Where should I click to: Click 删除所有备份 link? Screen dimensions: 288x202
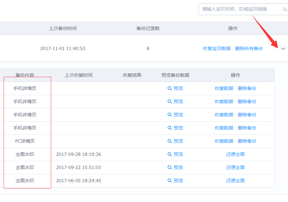coord(249,48)
